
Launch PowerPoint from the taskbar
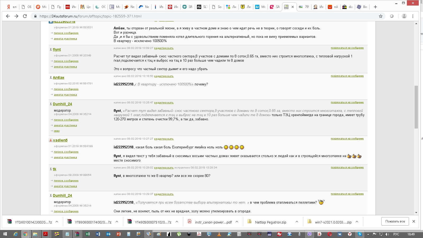click(119, 234)
